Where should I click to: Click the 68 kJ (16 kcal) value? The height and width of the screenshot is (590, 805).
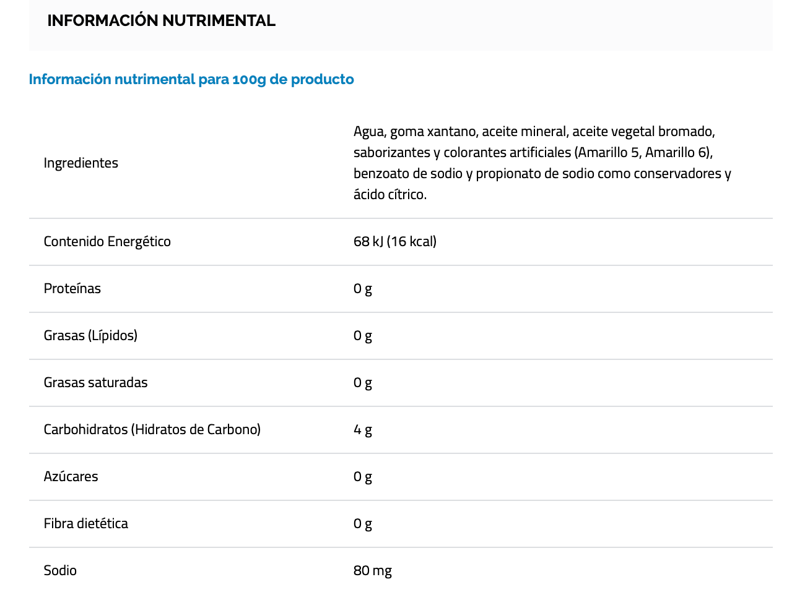point(395,241)
